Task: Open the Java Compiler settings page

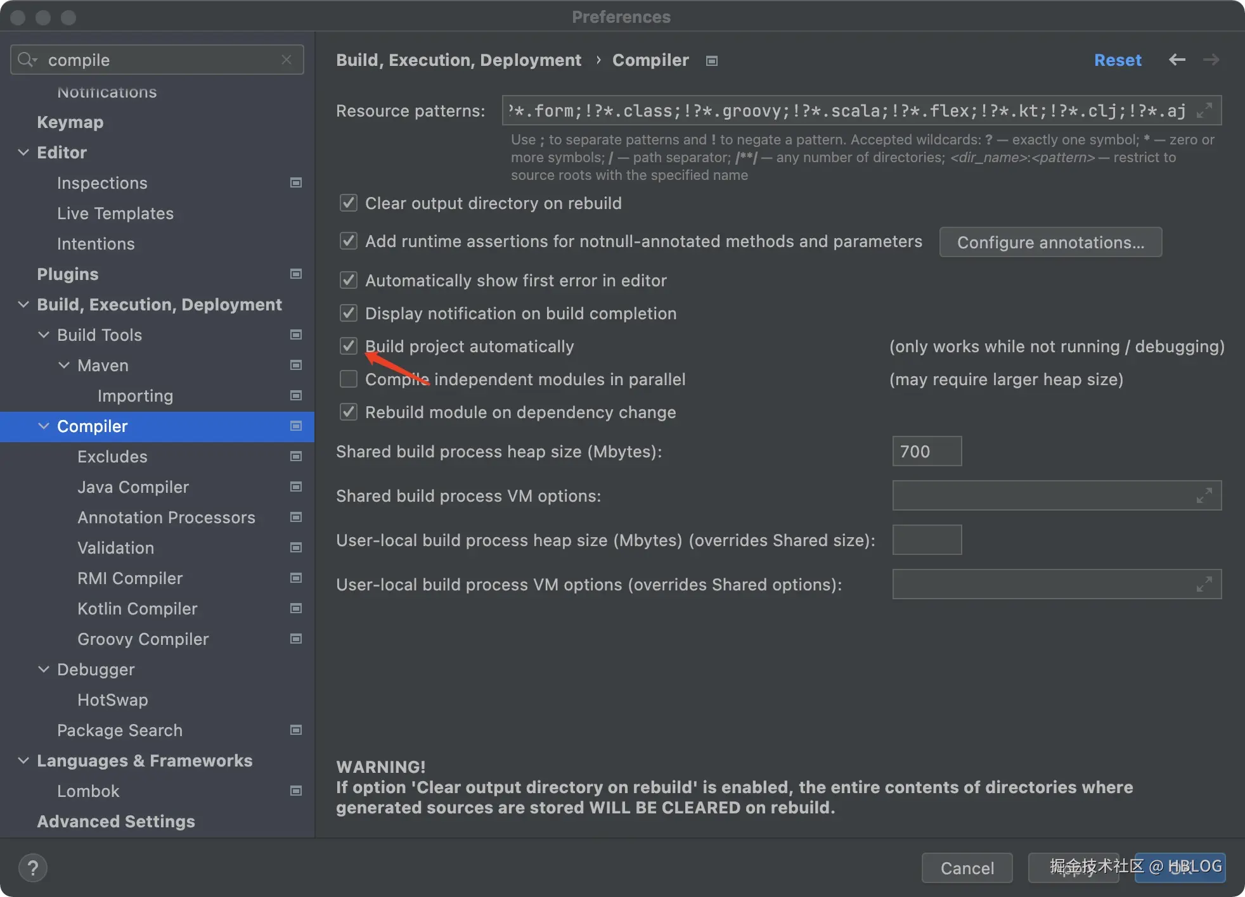Action: [x=133, y=487]
